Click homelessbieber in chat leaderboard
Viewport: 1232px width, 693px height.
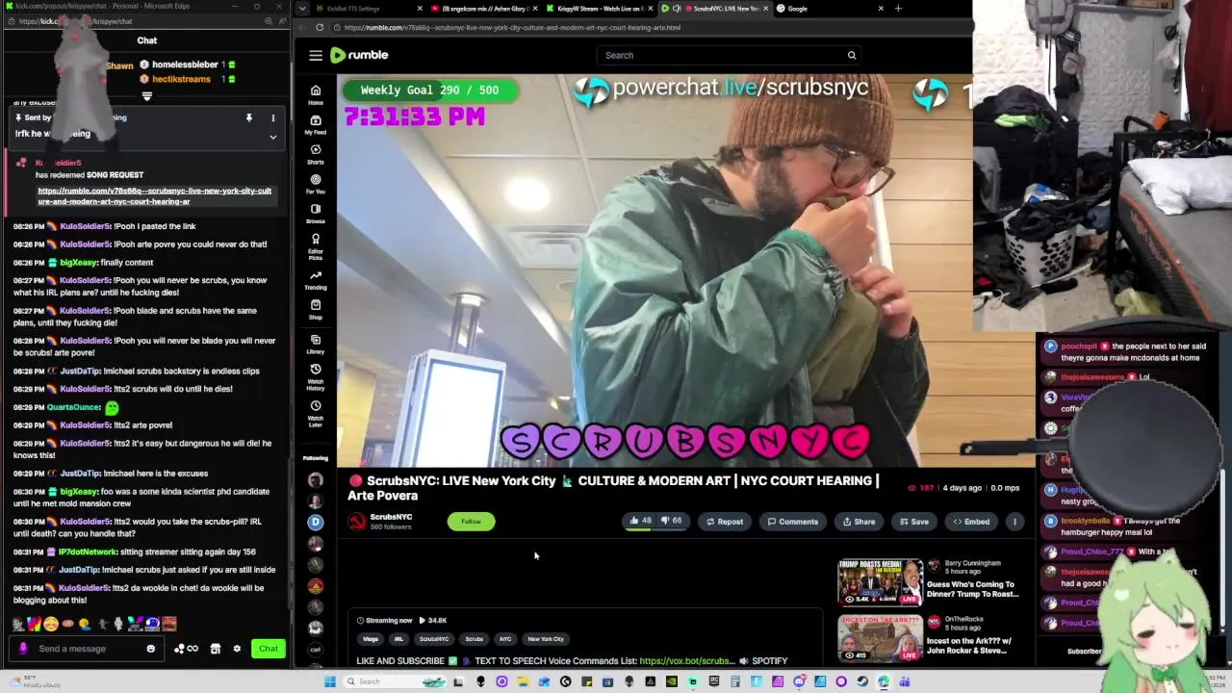pyautogui.click(x=185, y=64)
